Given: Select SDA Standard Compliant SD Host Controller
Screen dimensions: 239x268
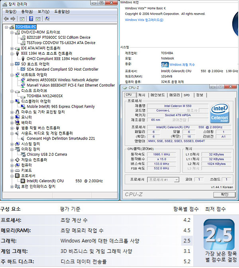Looking at the screenshot, I should click(x=63, y=69).
